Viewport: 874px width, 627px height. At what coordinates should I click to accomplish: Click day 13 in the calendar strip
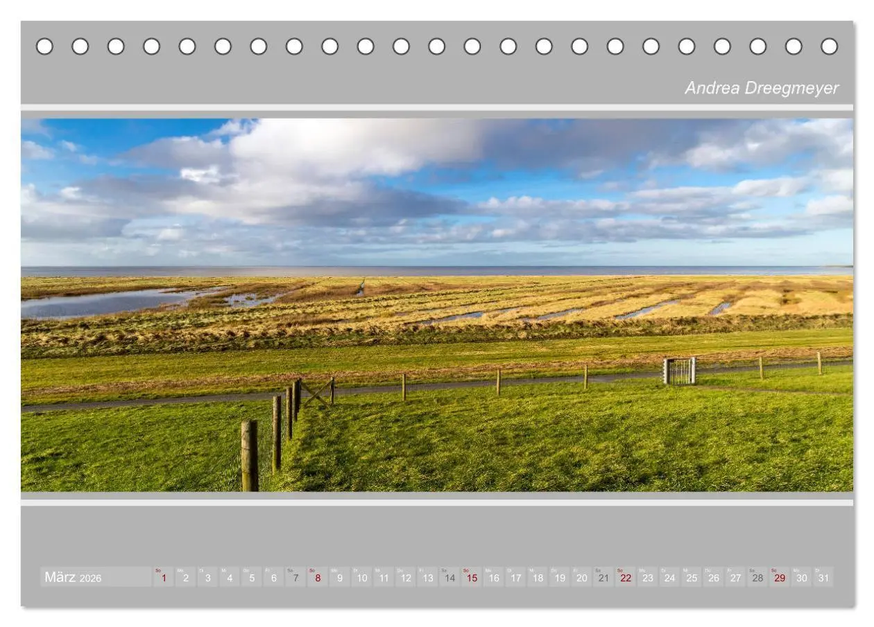coord(428,577)
